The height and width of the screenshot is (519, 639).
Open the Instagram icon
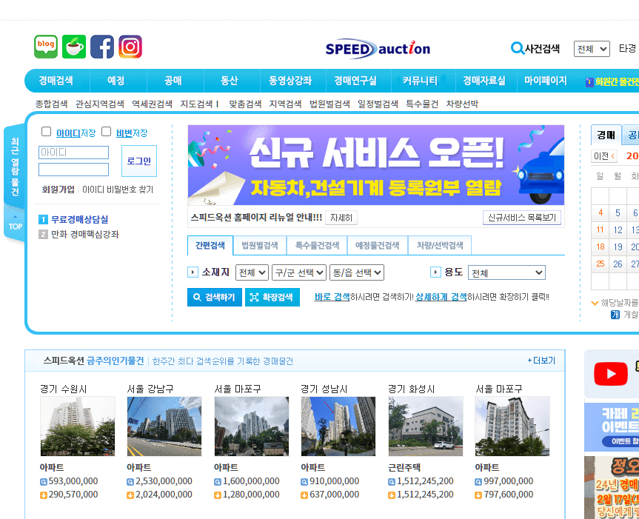(130, 46)
